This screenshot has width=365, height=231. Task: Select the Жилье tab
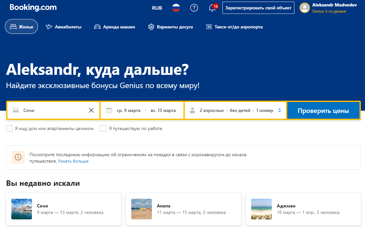(x=21, y=26)
